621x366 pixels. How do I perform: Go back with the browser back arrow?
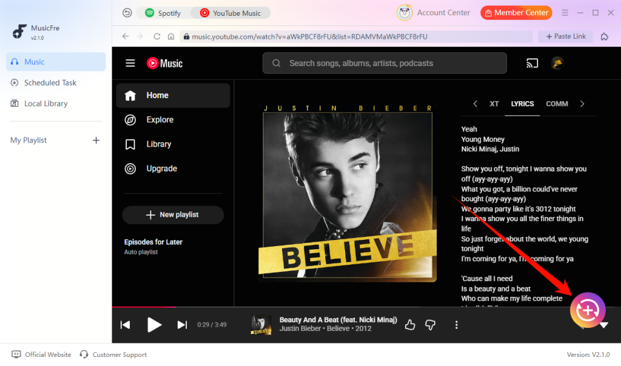tap(126, 36)
